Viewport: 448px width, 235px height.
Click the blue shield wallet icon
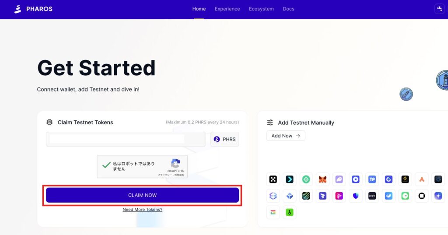pyautogui.click(x=355, y=196)
